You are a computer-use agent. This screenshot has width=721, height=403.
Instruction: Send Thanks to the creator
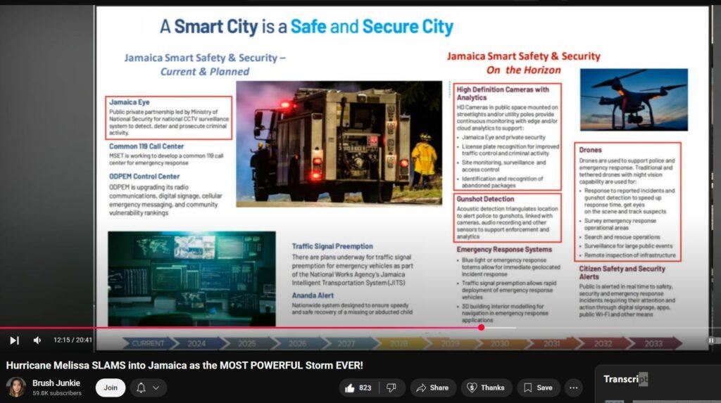(x=487, y=388)
